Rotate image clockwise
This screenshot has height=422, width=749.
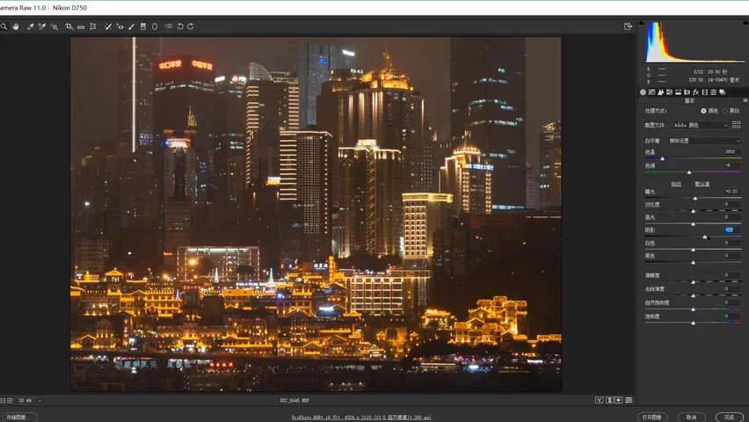(190, 26)
